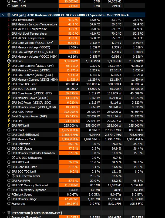Click the PCIe Link Speed current value 8.0 GT/s
165x218 pixels.
tap(73, 194)
